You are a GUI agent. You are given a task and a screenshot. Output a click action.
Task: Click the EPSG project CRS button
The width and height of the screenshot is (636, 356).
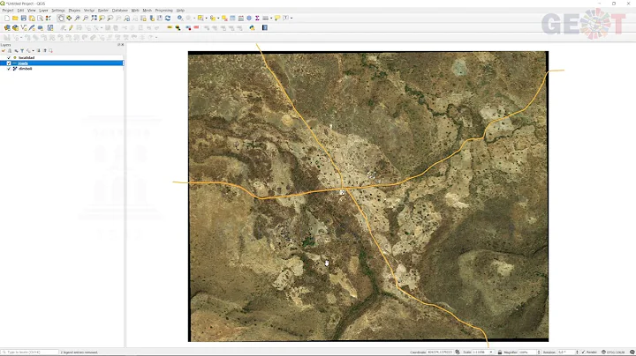pos(612,352)
